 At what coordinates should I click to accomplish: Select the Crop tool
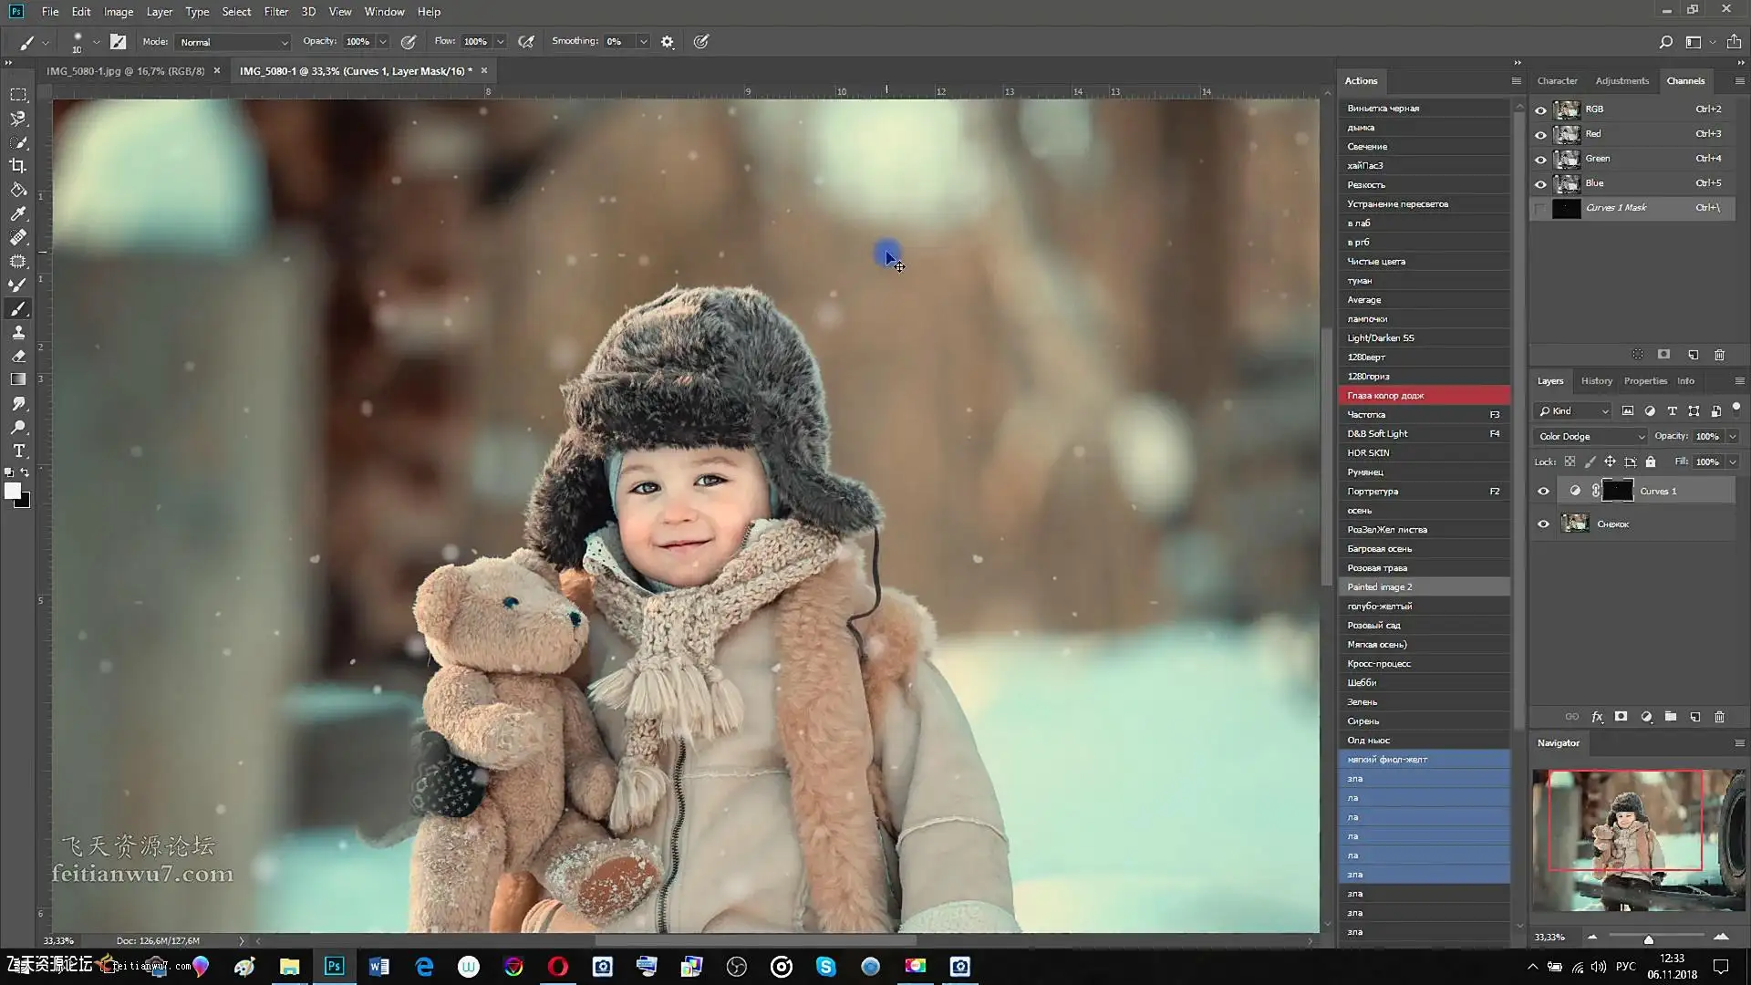click(18, 166)
